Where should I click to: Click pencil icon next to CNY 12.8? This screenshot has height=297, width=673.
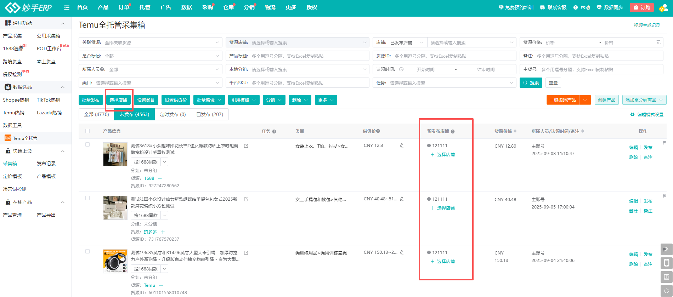[x=401, y=145]
